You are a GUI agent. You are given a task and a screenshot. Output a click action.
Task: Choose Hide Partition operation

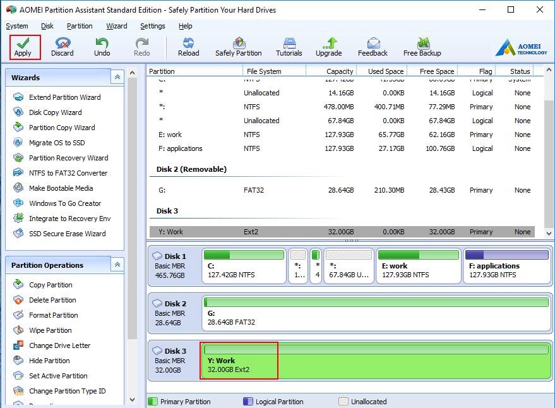pyautogui.click(x=49, y=361)
